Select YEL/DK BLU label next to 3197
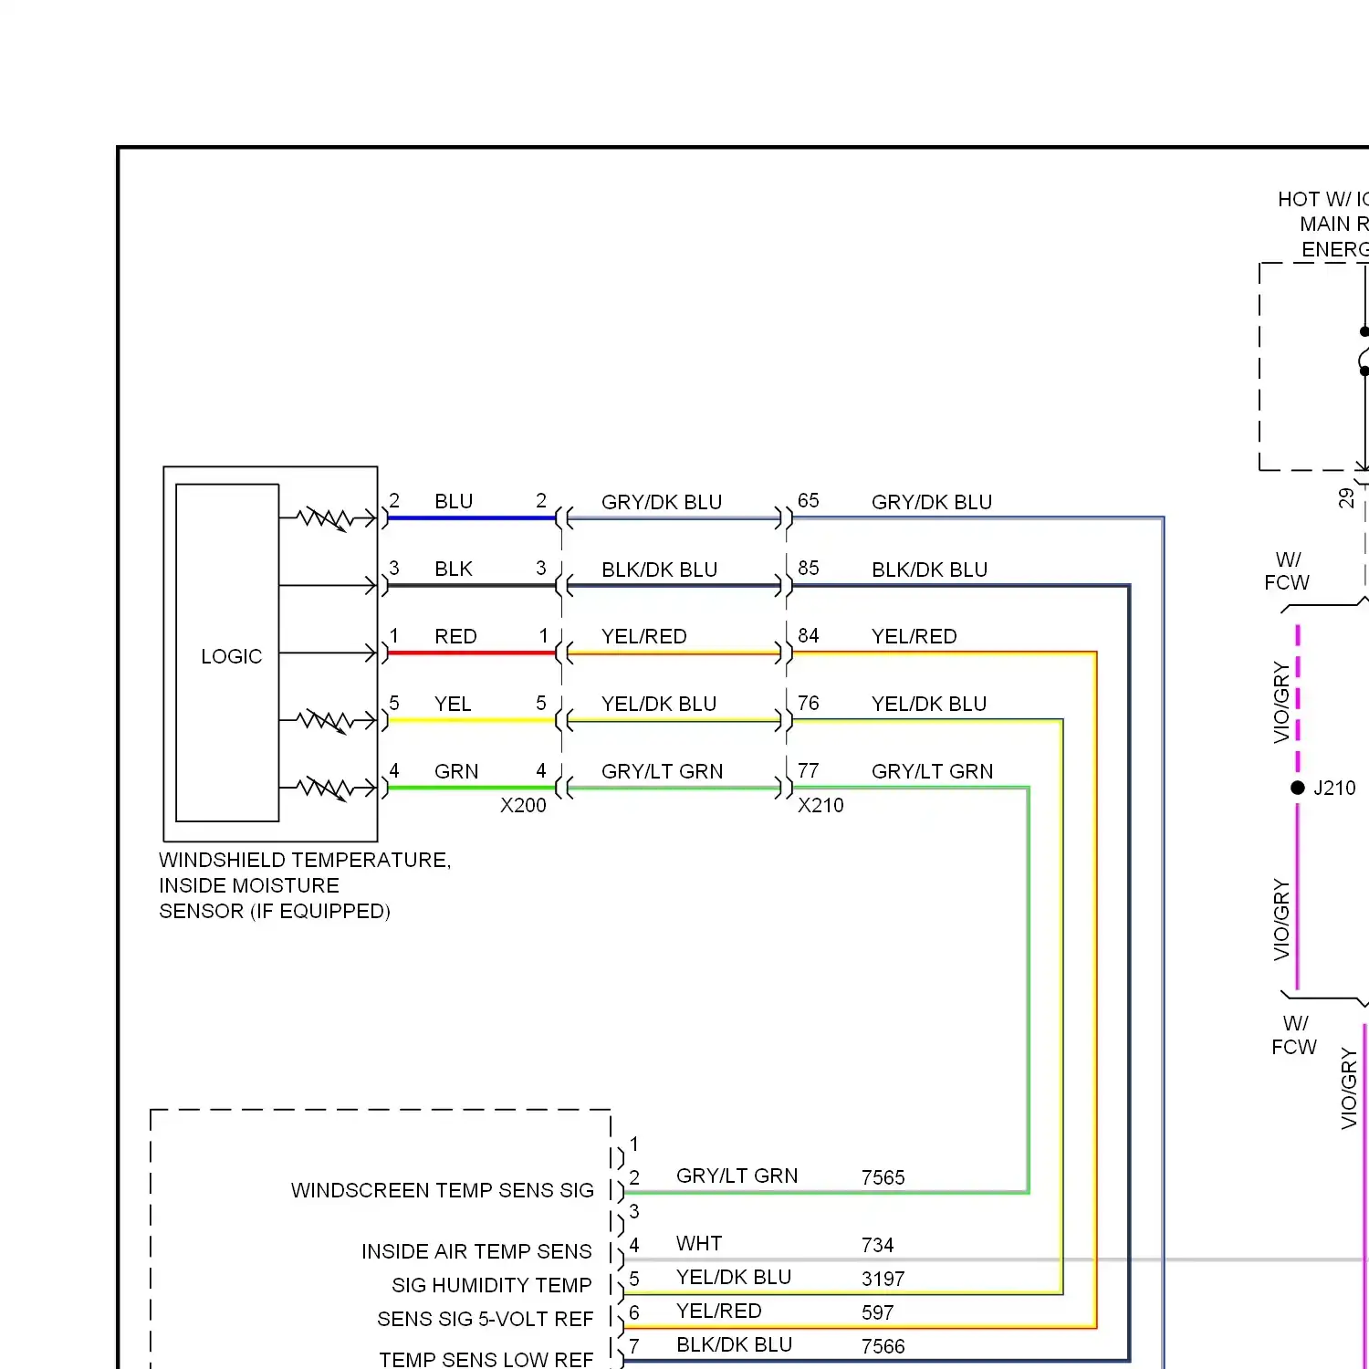 coord(734,1277)
